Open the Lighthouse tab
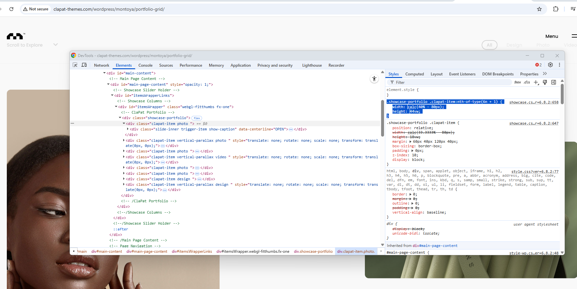577x289 pixels. (312, 65)
